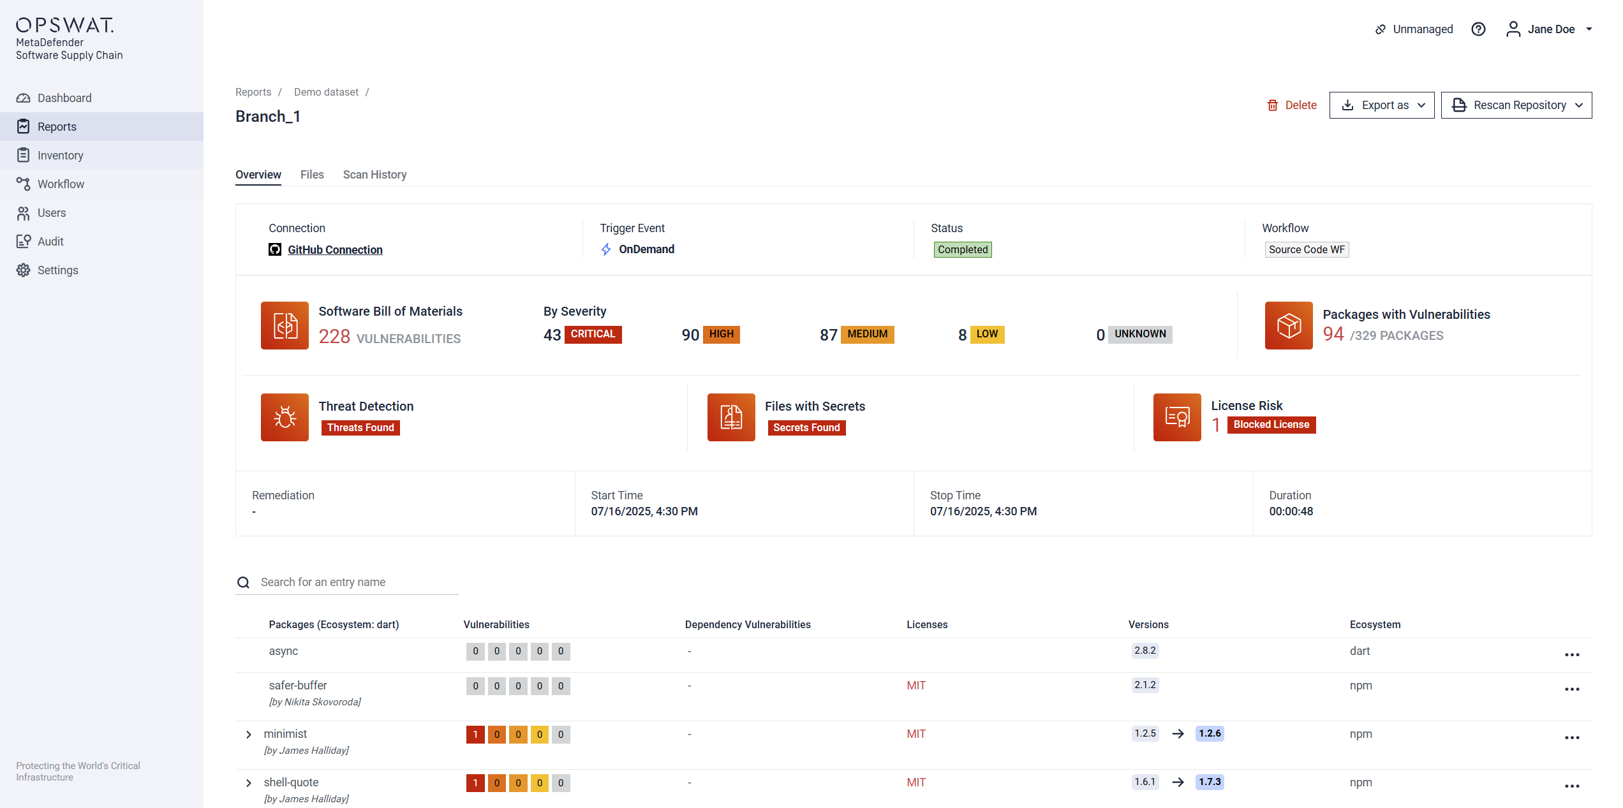Click the Workflow nodes icon
1623x808 pixels.
pyautogui.click(x=24, y=184)
